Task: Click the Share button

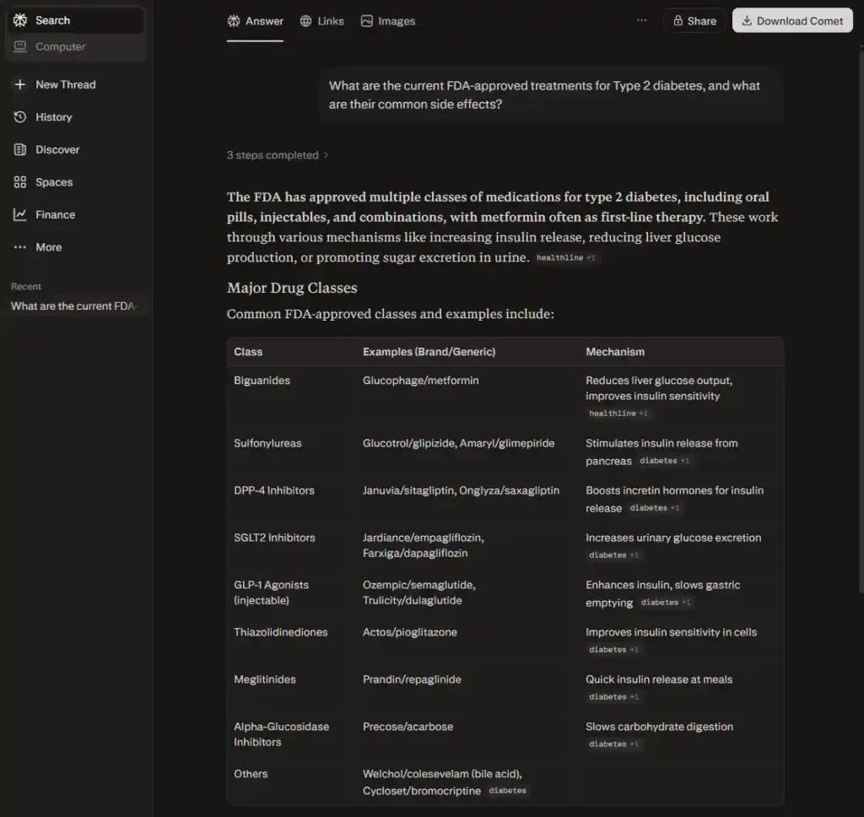Action: [x=694, y=21]
